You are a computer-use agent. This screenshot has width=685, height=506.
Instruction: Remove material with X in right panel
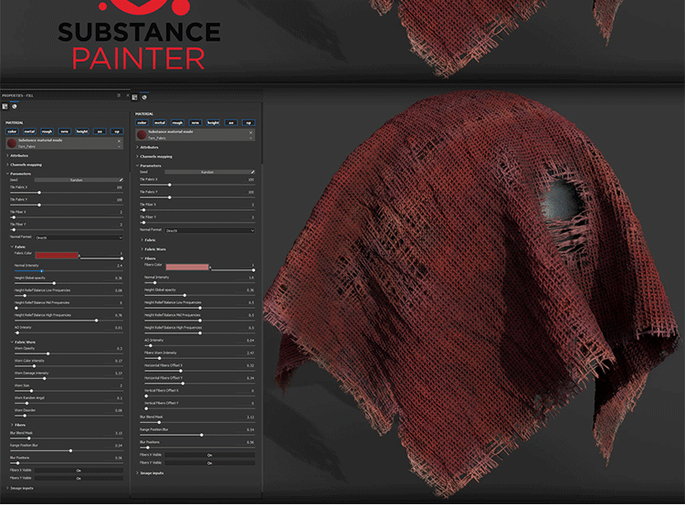[251, 132]
